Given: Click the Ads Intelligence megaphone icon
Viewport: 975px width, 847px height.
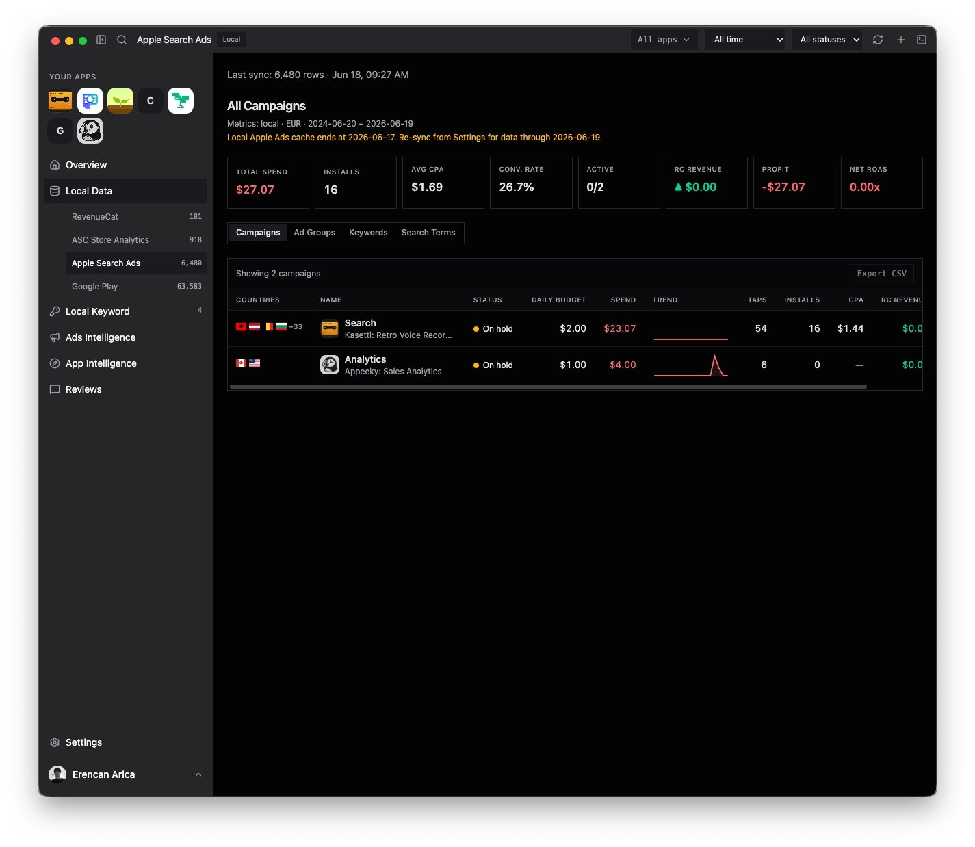Looking at the screenshot, I should pyautogui.click(x=55, y=337).
